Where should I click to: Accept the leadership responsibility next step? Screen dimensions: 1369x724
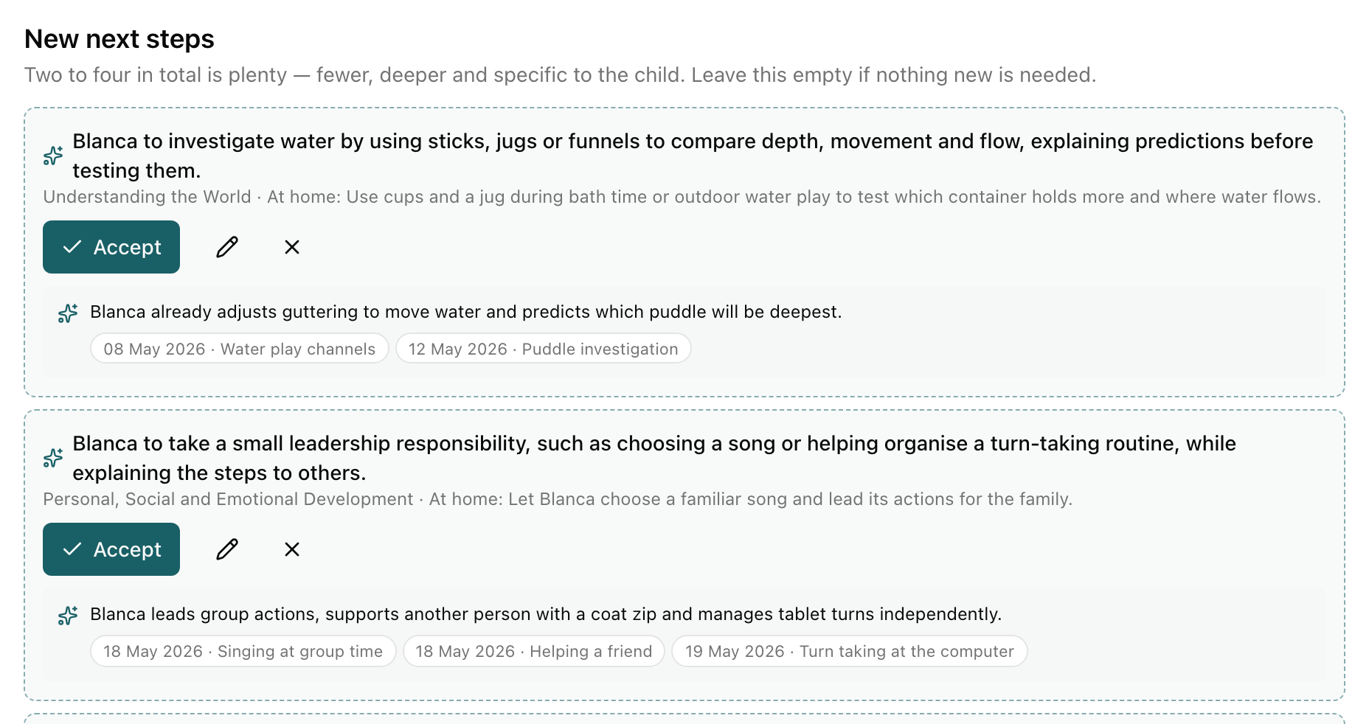[x=111, y=549]
